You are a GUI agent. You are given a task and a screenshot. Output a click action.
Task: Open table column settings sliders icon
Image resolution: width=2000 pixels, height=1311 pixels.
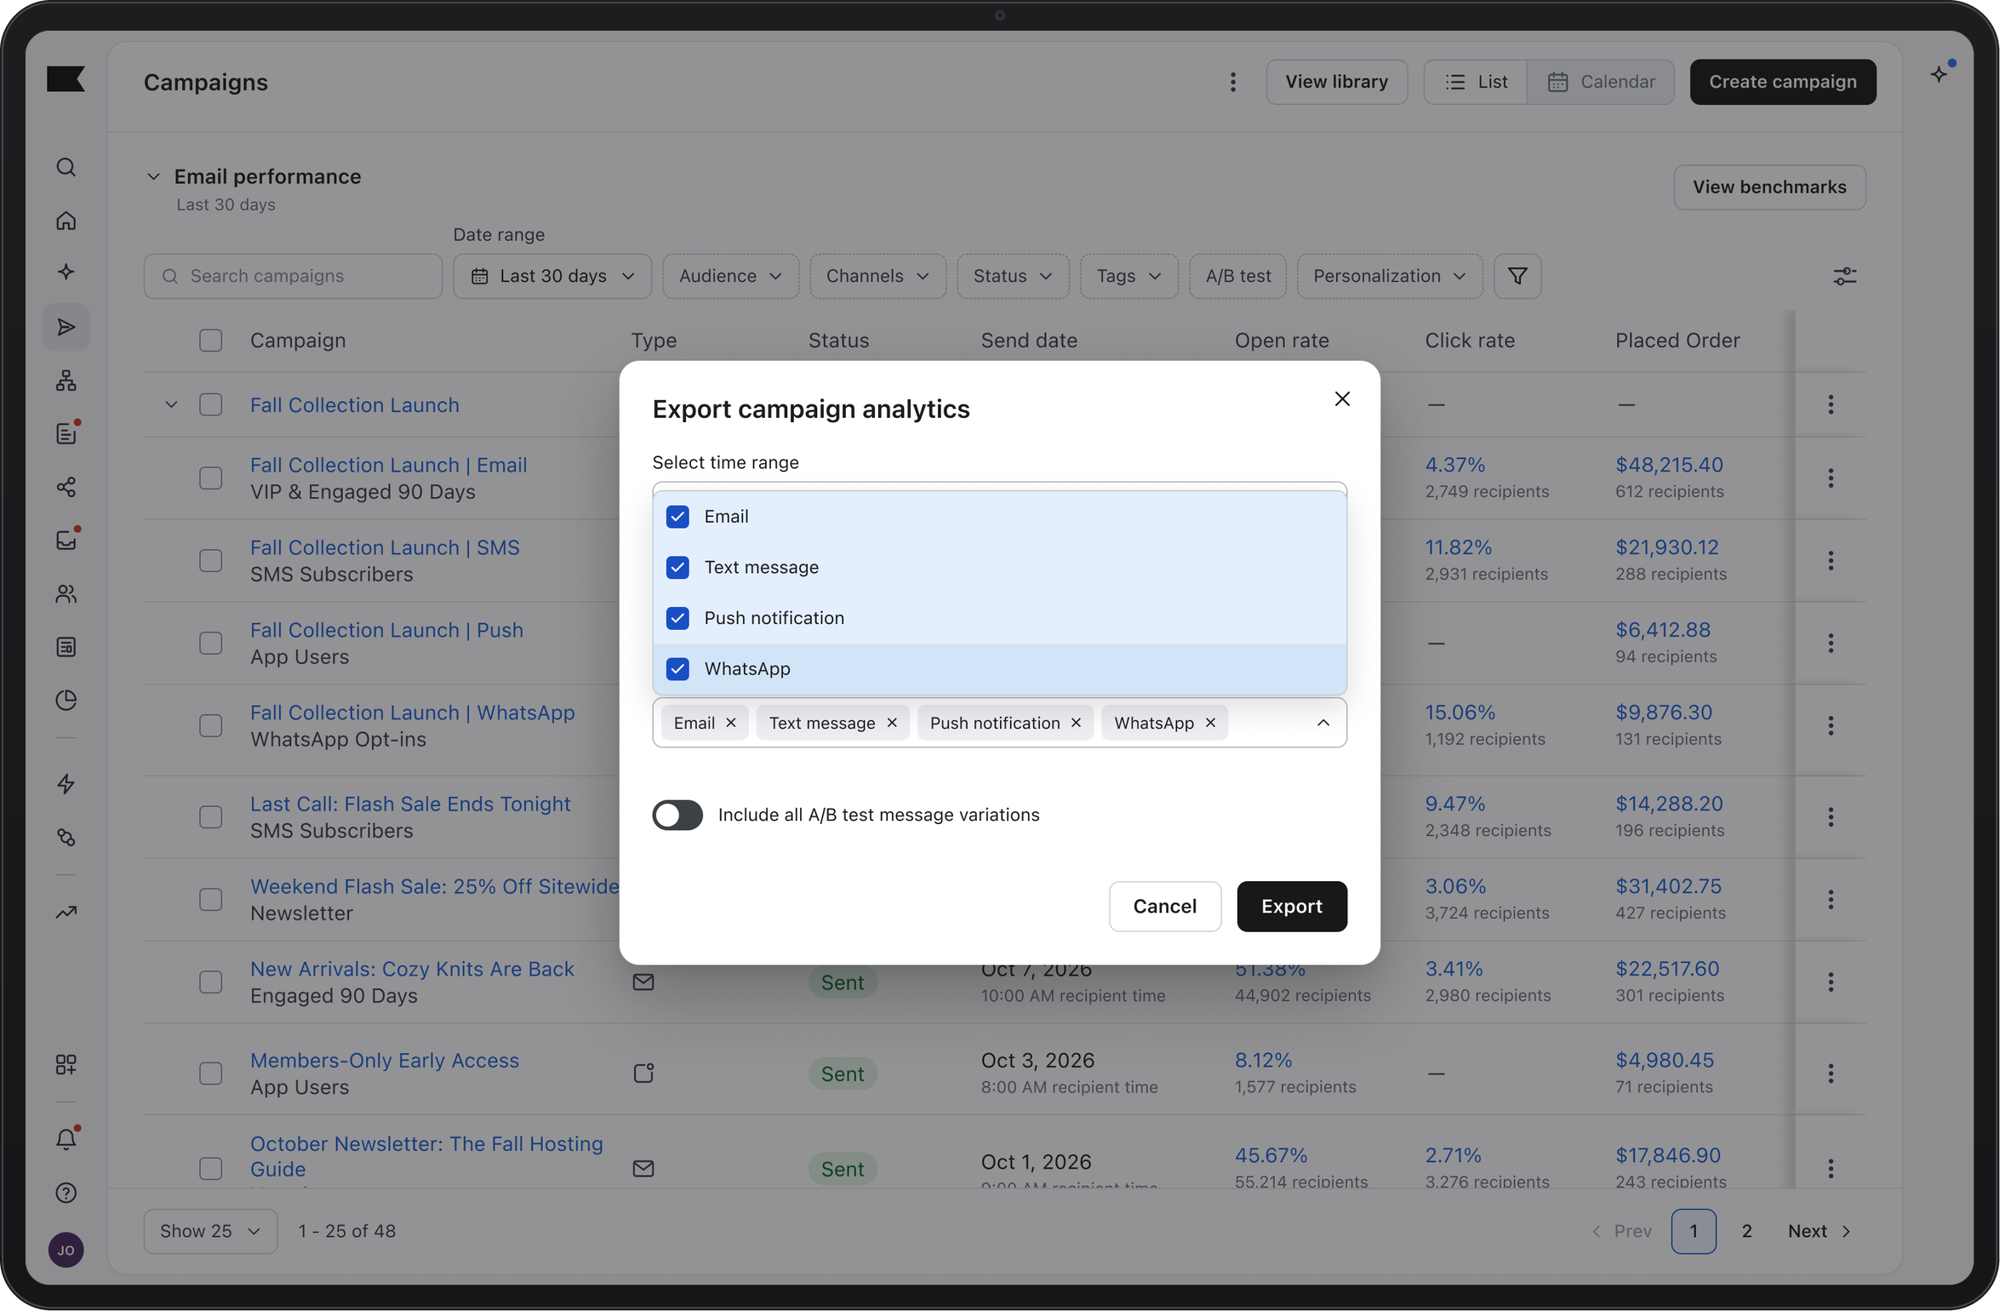click(1844, 276)
